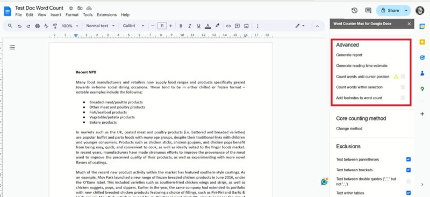Star the Test Doc Word Count document
430x197 pixels.
click(71, 8)
